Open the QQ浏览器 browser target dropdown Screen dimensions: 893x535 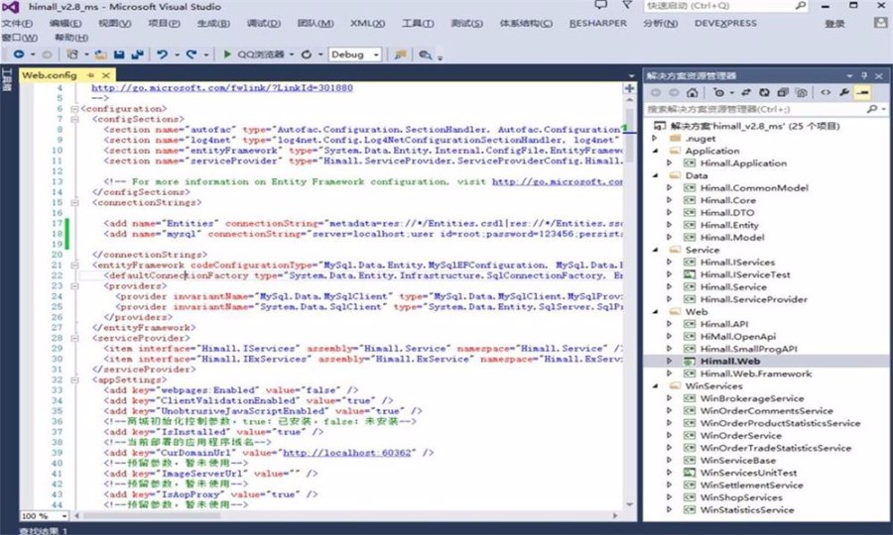click(292, 54)
